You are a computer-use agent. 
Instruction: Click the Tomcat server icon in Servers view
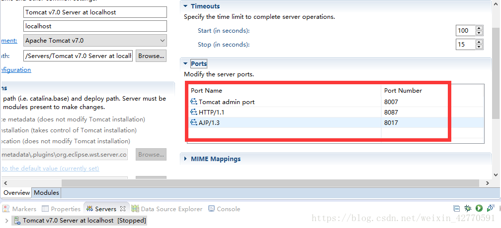click(x=17, y=221)
